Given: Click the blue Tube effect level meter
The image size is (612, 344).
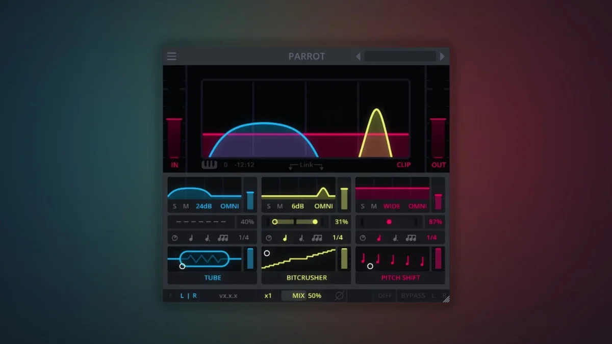Looking at the screenshot, I should pyautogui.click(x=250, y=258).
